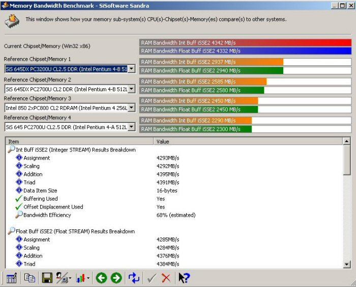Click the orange Int Buff 2585 MB/s bar
The width and height of the screenshot is (356, 287).
click(x=203, y=81)
